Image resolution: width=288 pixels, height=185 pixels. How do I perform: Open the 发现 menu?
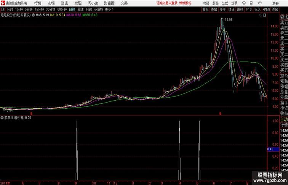[x=78, y=3]
